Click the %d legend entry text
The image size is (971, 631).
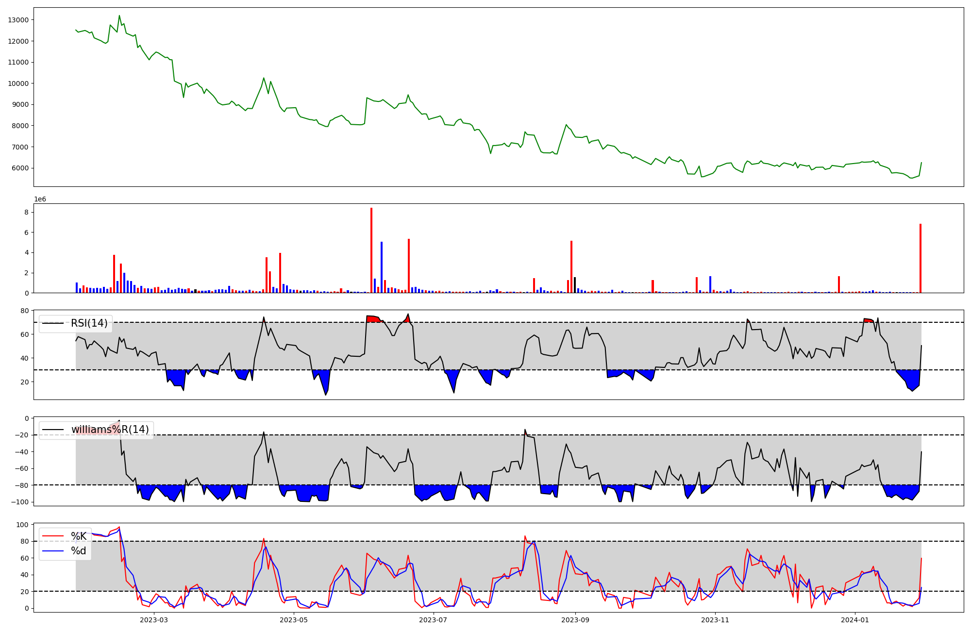[79, 550]
